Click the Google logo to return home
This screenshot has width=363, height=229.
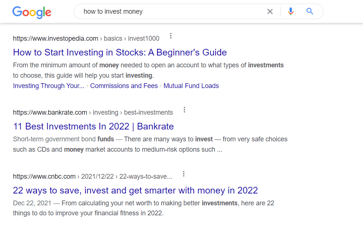tap(31, 12)
